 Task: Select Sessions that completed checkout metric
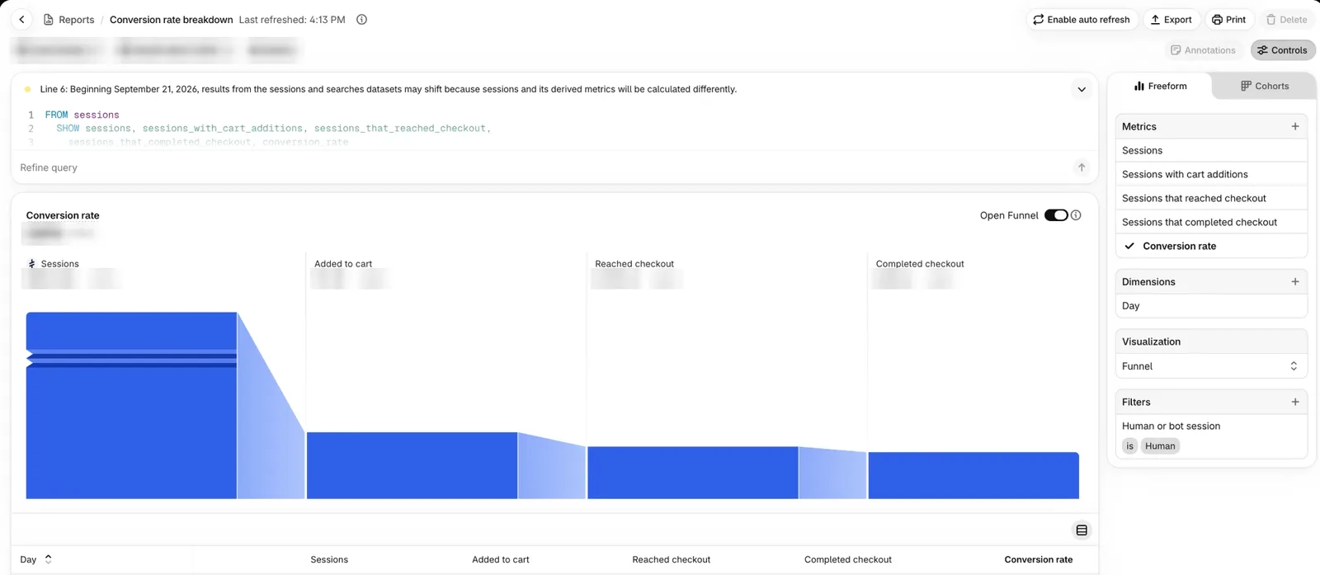click(1211, 222)
